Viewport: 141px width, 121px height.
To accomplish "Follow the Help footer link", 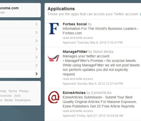I will click(3, 91).
